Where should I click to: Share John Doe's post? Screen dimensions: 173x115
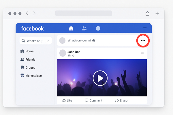(x=121, y=100)
